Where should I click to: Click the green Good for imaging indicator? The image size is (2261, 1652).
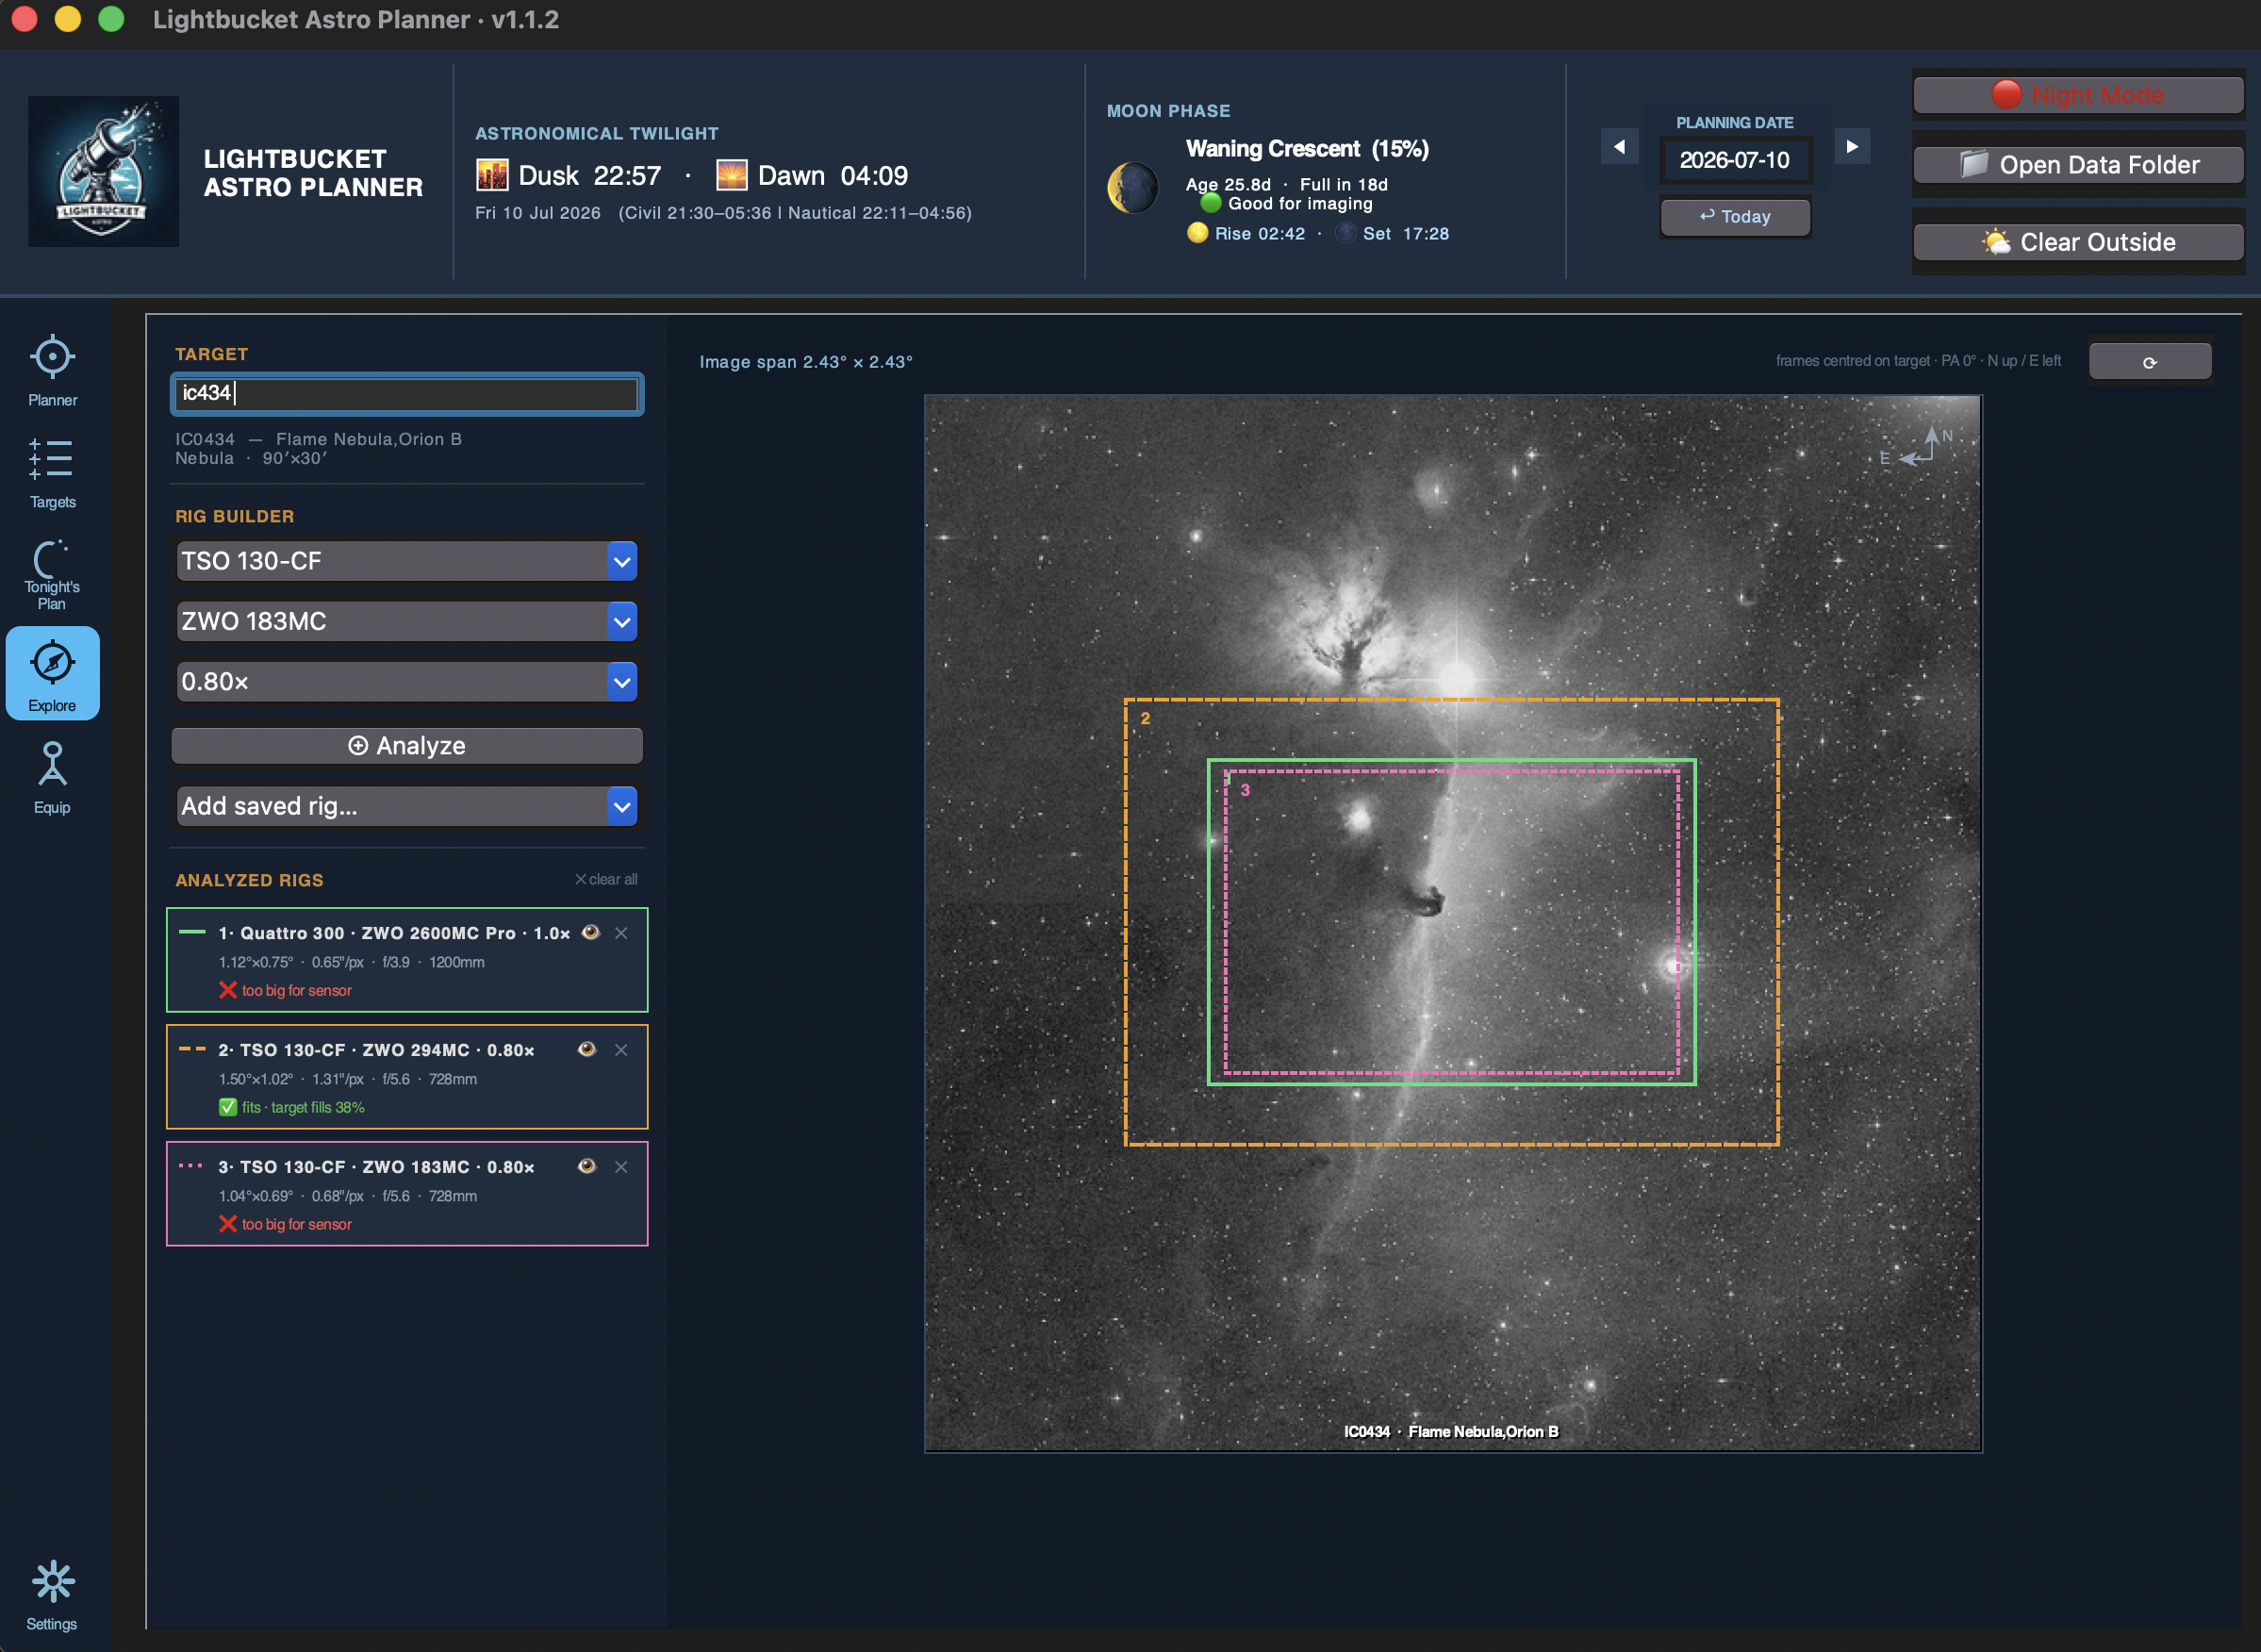(x=1211, y=203)
